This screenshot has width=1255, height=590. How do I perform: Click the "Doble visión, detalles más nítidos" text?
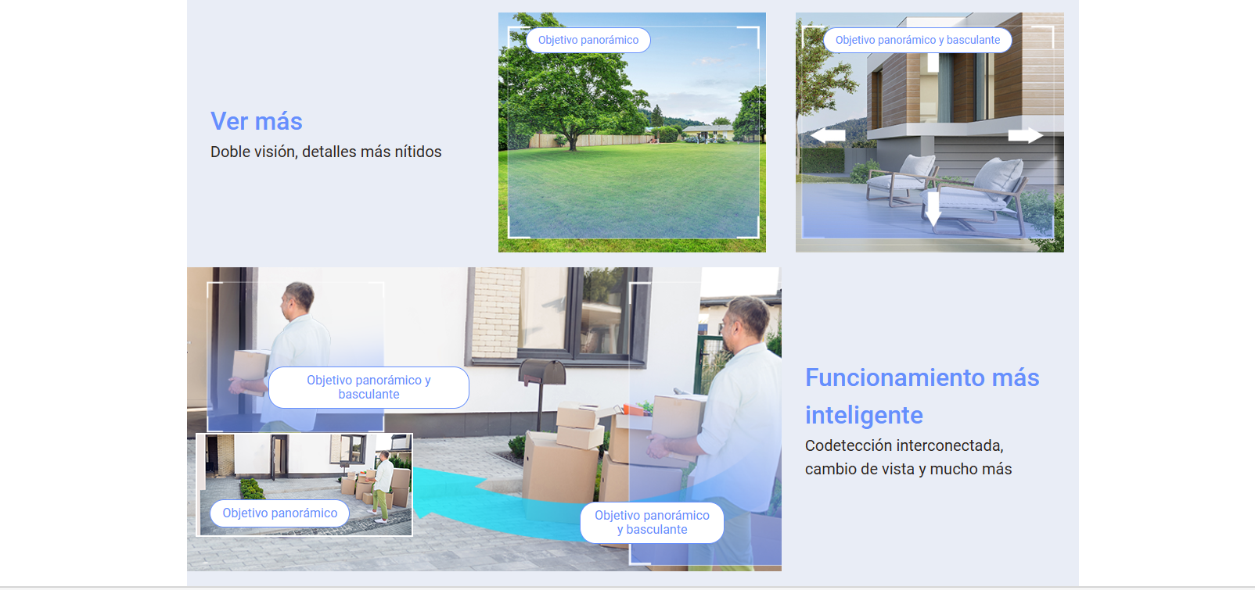[325, 152]
